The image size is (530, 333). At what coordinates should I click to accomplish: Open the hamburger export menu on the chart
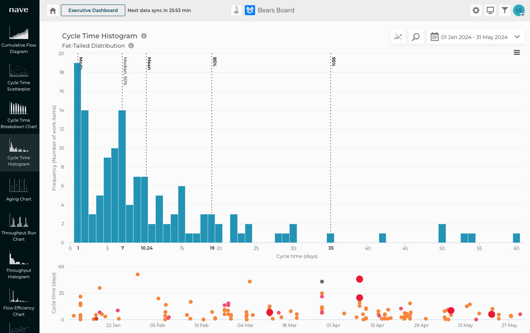coord(517,52)
